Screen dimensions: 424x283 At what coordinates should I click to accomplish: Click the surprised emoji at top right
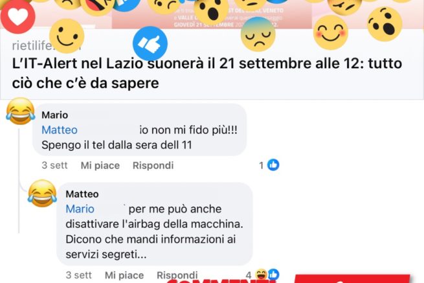[x=385, y=24]
